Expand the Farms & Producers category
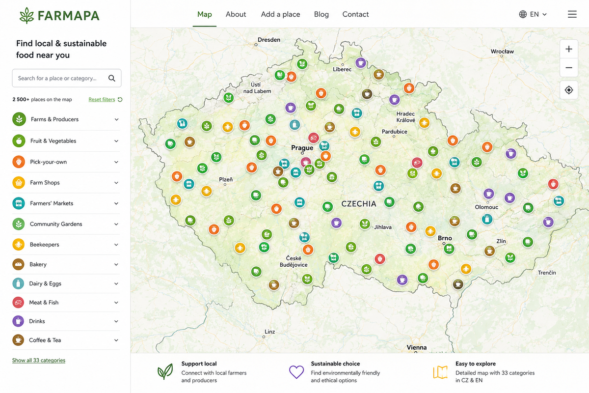 click(116, 119)
